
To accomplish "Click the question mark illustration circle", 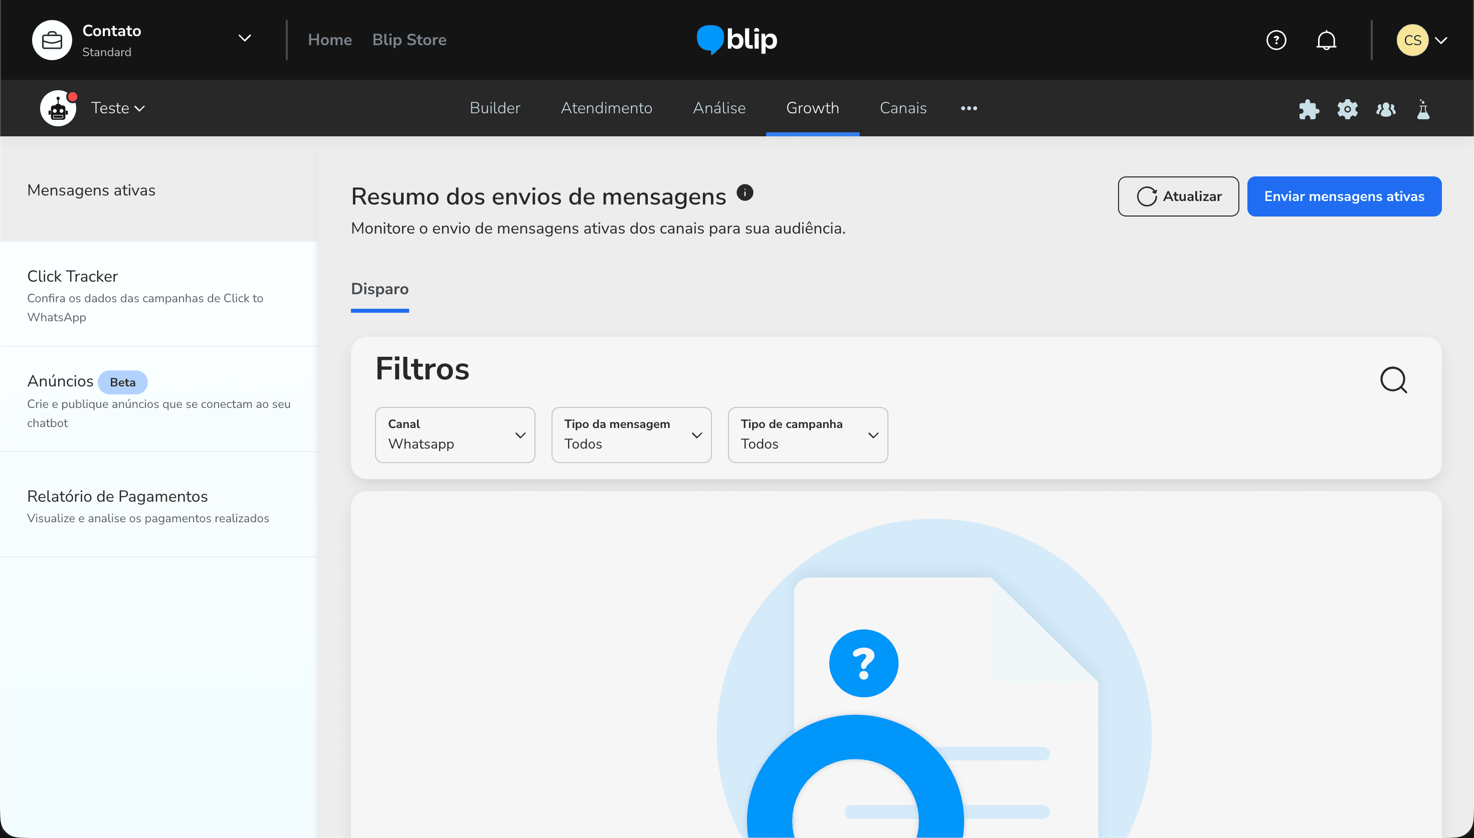I will pos(863,663).
